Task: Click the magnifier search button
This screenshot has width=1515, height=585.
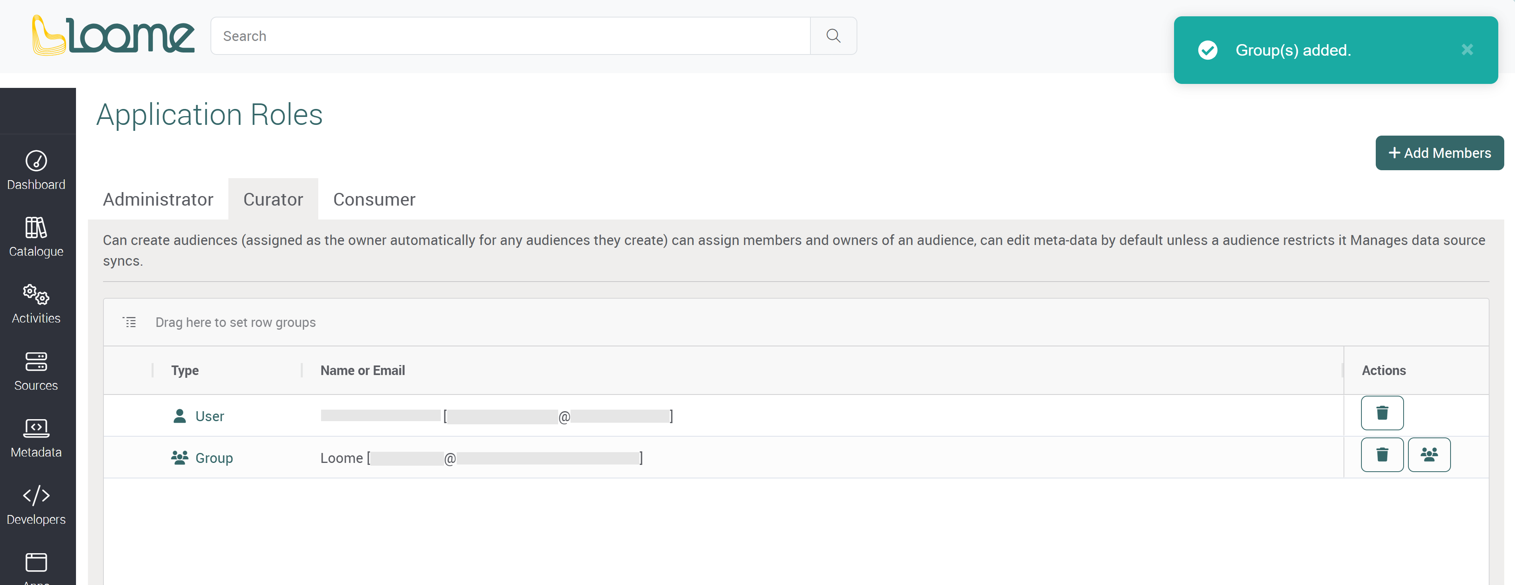Action: click(833, 36)
